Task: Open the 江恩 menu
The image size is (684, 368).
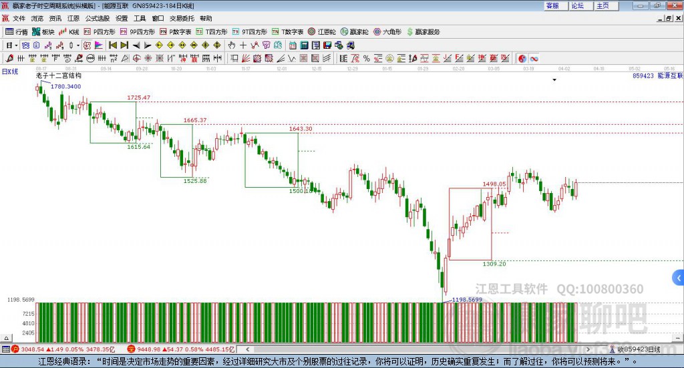Action: pyautogui.click(x=73, y=18)
